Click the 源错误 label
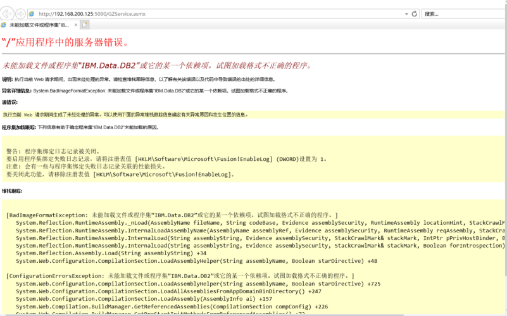 click(x=9, y=103)
